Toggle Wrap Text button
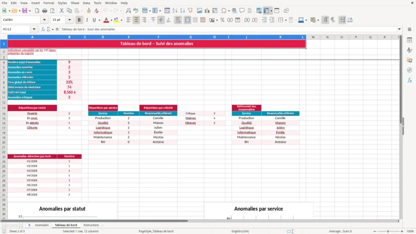This screenshot has height=234, width=416. 178,20
